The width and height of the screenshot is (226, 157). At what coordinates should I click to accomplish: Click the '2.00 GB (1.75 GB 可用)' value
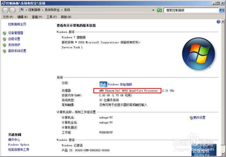(116, 95)
